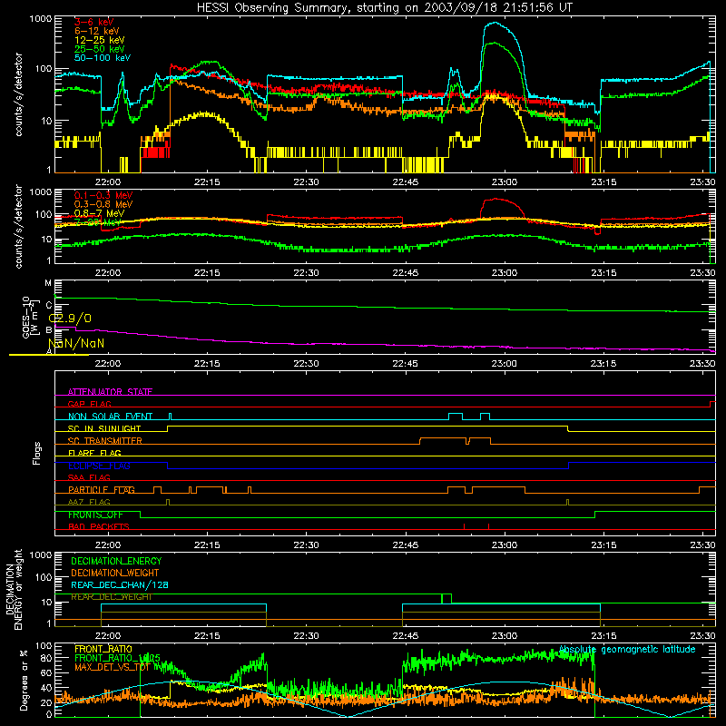The image size is (726, 726).
Task: Click the ECLIPSE_FLAG label
Action: pos(99,466)
